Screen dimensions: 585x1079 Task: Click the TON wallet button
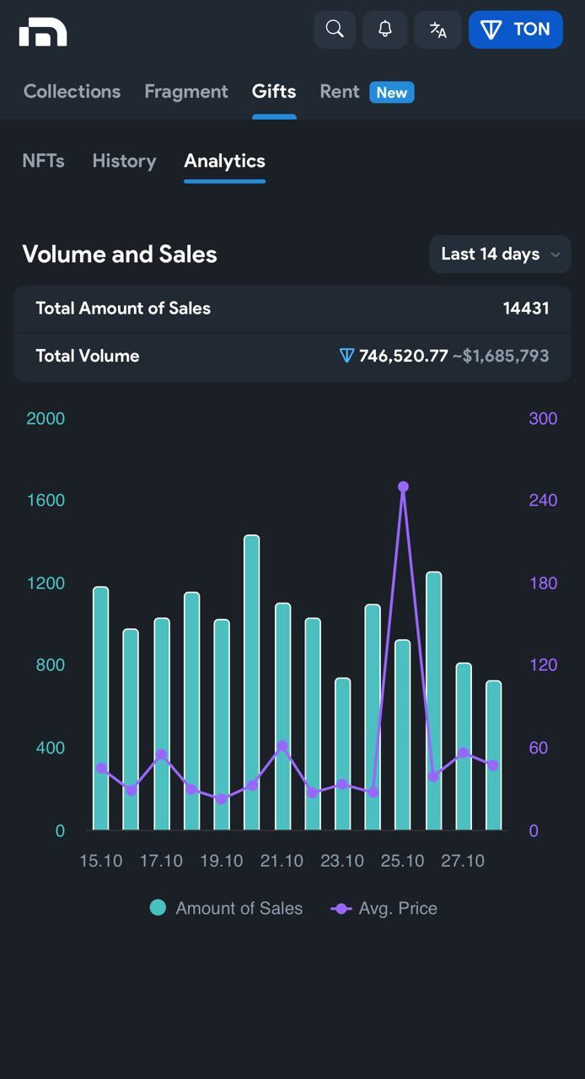[516, 30]
